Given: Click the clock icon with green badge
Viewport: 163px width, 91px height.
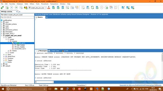Looking at the screenshot, I should click(106, 8).
